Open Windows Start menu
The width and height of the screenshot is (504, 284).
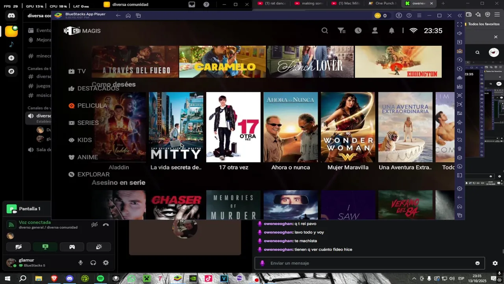point(7,278)
